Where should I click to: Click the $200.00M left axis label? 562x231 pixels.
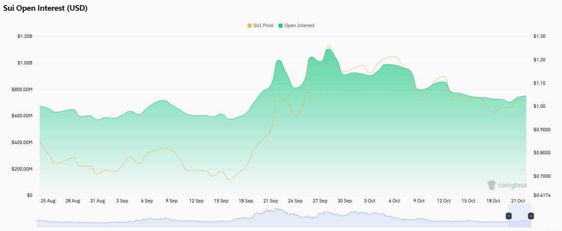click(22, 169)
